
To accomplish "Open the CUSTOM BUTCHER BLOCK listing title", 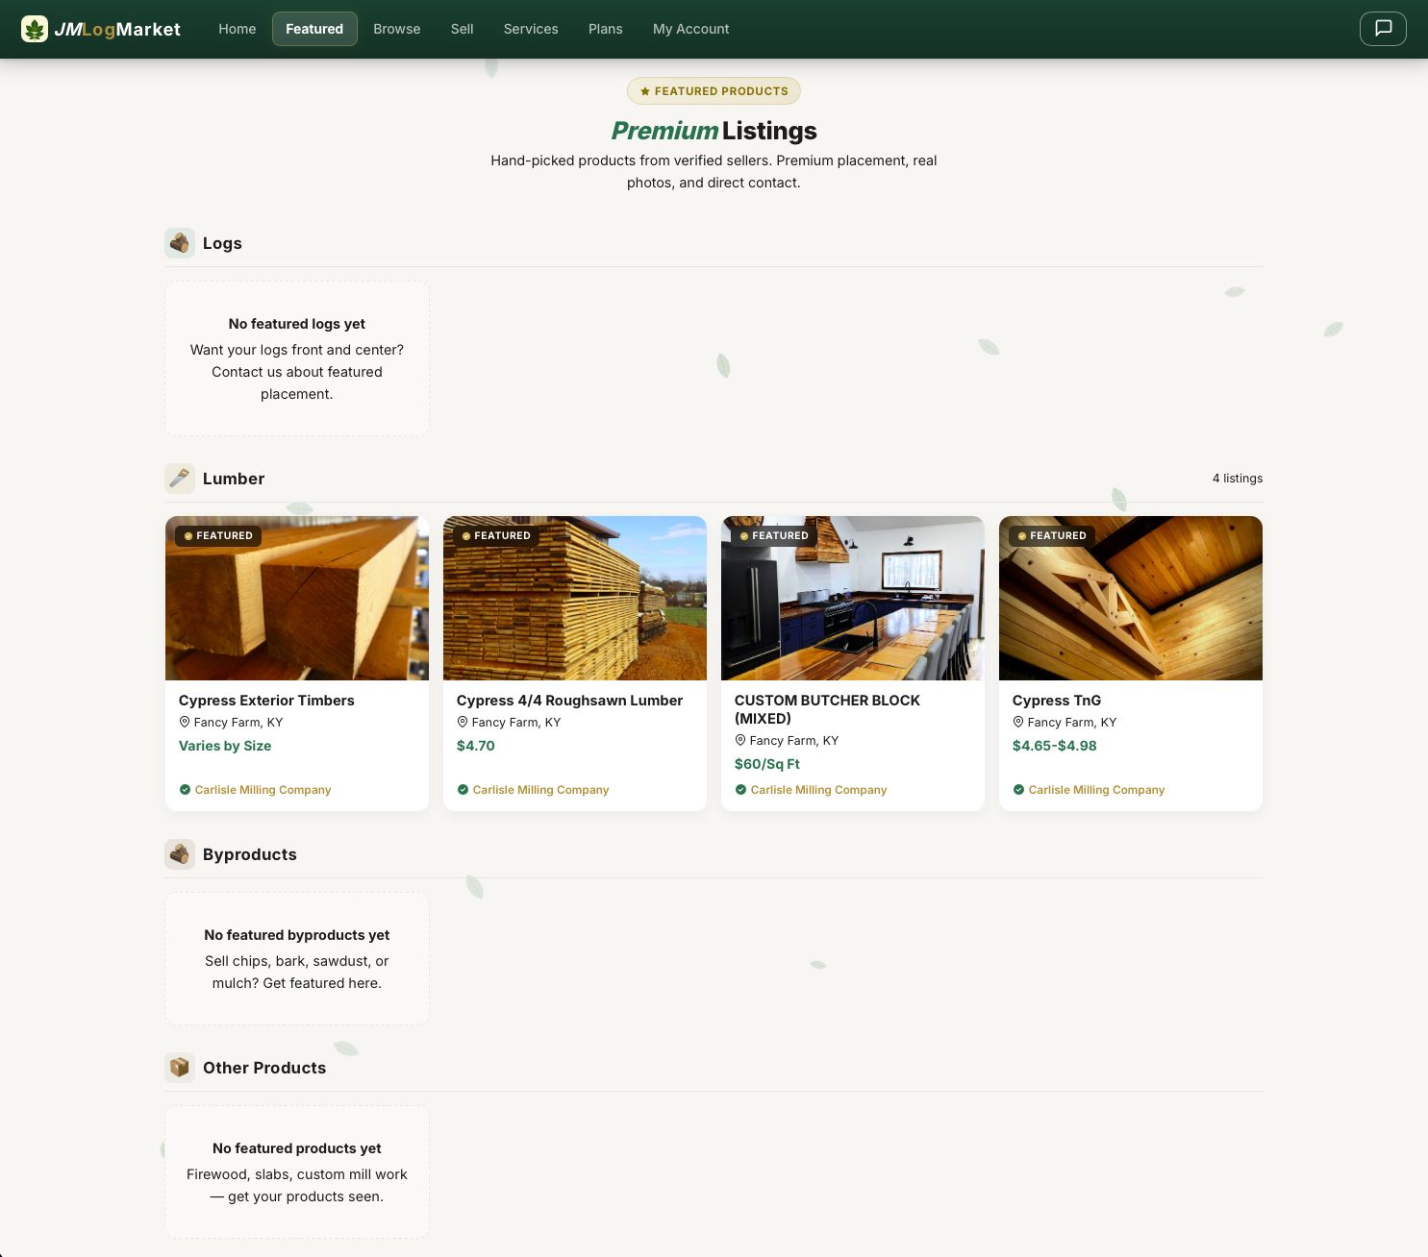I will tap(826, 709).
